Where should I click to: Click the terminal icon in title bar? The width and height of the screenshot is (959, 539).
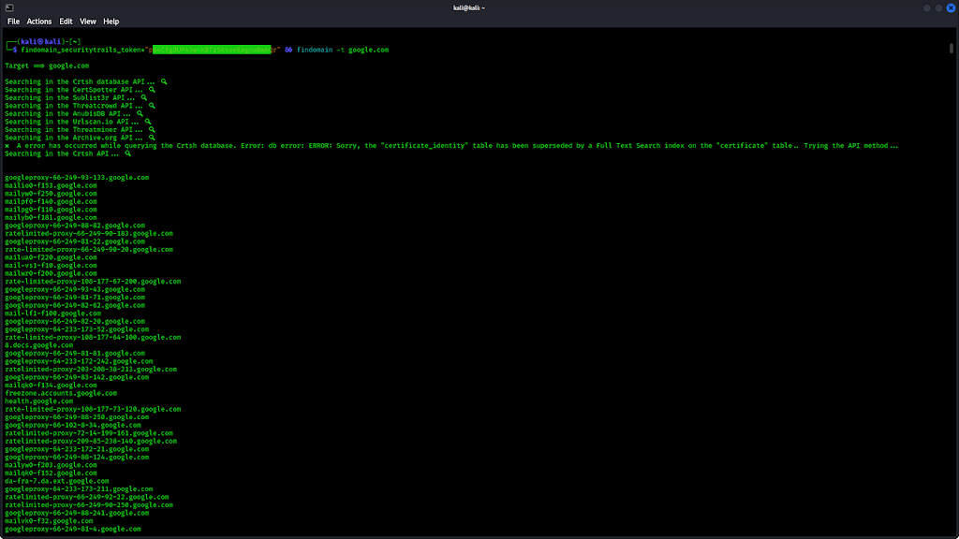tap(9, 7)
